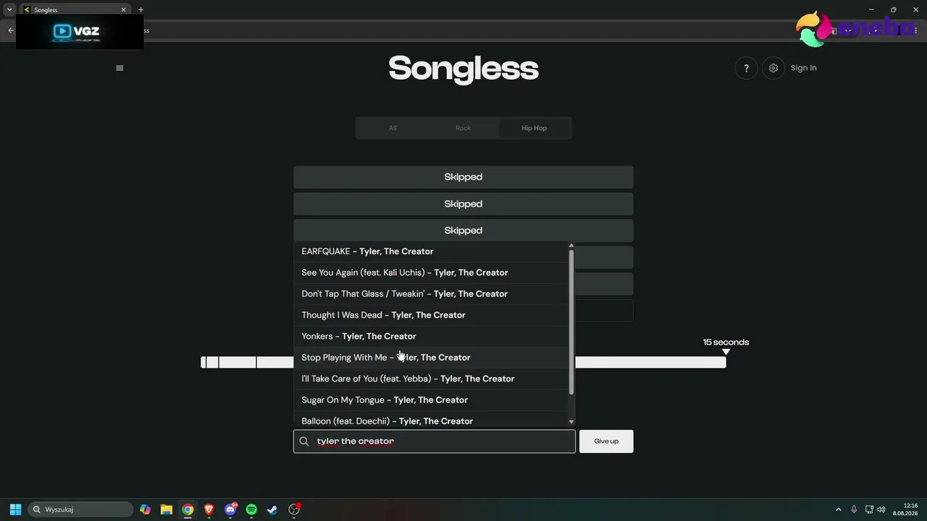
Task: Open File Explorer from the taskbar
Action: [x=167, y=509]
